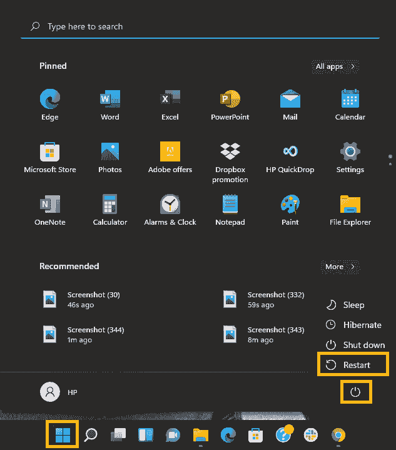
Task: Select Hibernate in the power menu
Action: point(354,325)
